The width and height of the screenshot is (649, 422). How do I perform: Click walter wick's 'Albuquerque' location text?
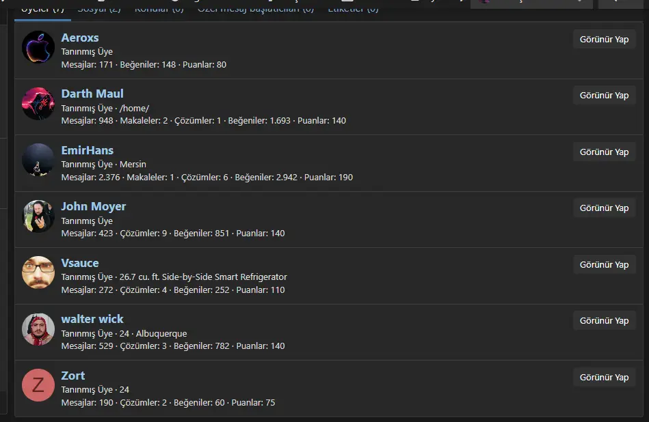click(161, 333)
